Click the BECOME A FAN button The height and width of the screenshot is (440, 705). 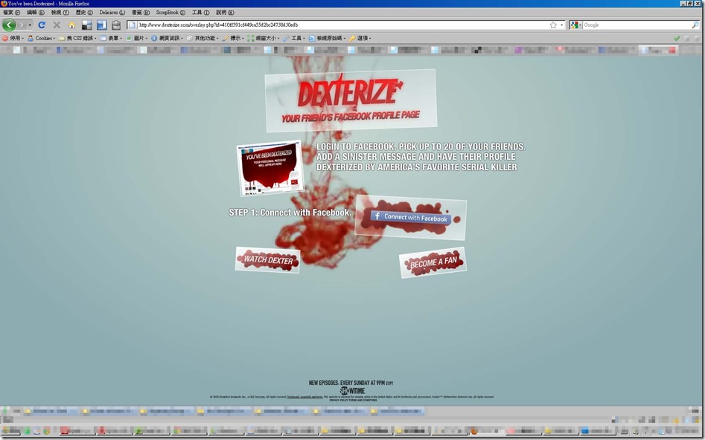click(x=433, y=262)
